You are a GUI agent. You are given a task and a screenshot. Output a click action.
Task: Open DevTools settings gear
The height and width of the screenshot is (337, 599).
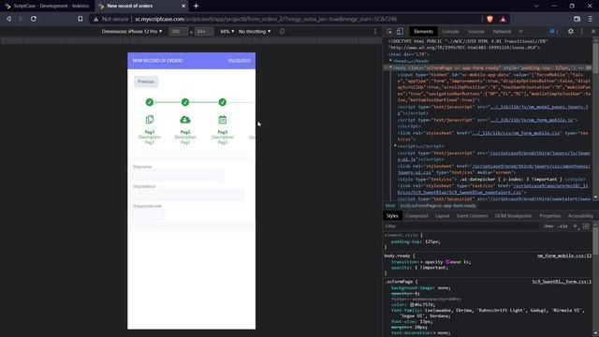[570, 31]
